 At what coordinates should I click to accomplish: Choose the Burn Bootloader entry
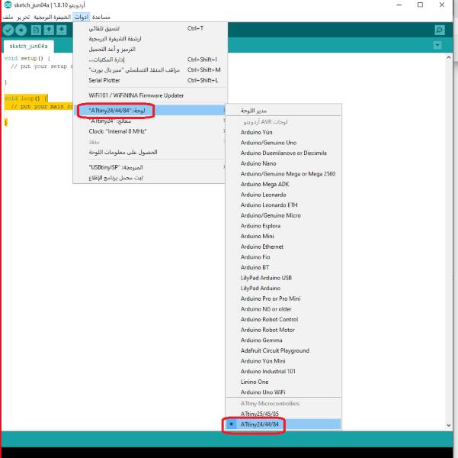point(150,178)
